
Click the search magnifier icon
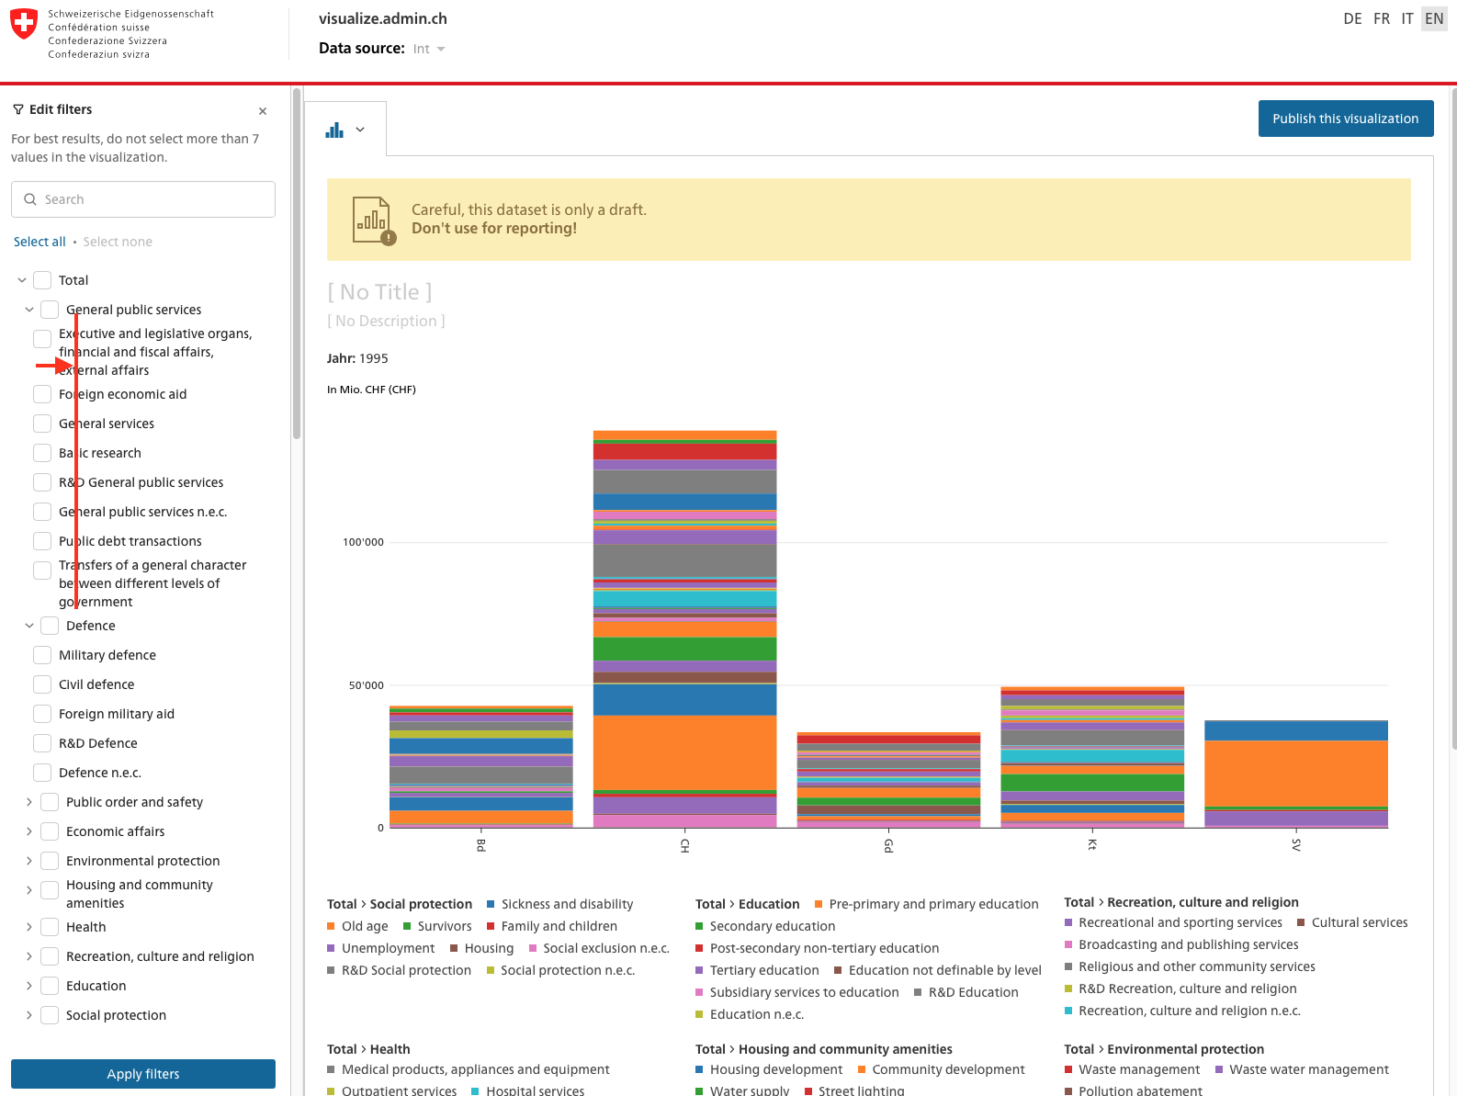tap(30, 199)
